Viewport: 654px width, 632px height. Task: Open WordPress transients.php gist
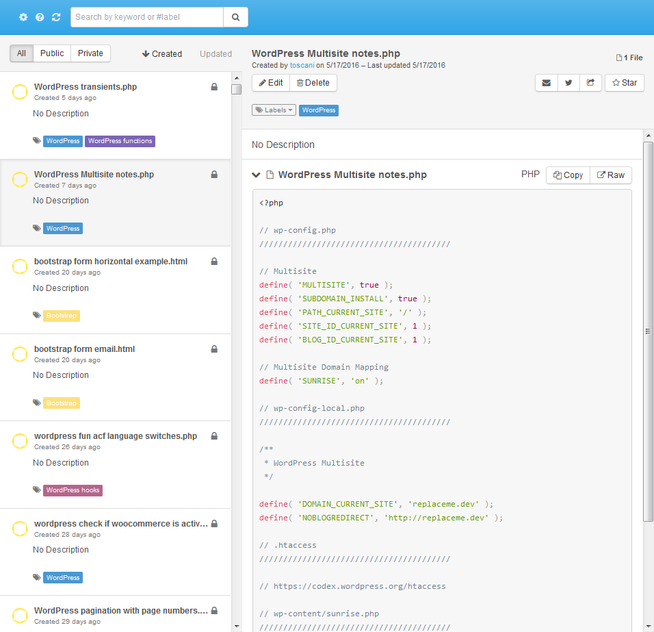(86, 87)
